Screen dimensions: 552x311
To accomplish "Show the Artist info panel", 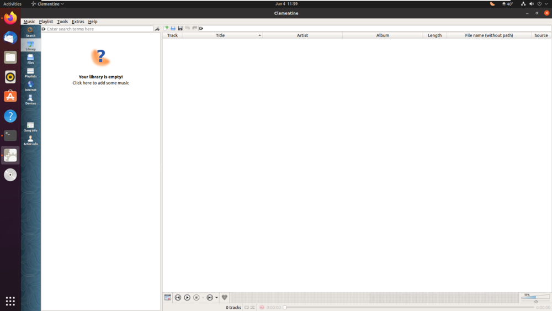I will pyautogui.click(x=30, y=140).
